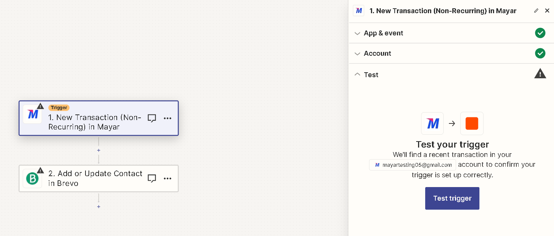554x236 pixels.
Task: Click the Mayar app icon on trigger step
Action: [x=32, y=114]
